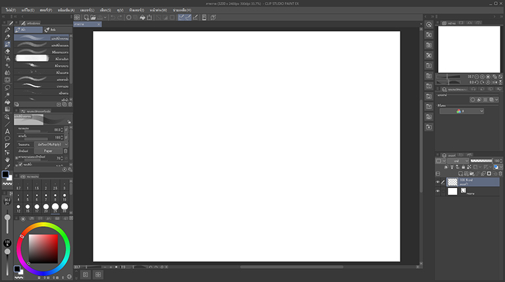Pick the Fill bucket tool
The image size is (505, 282).
pos(7,102)
